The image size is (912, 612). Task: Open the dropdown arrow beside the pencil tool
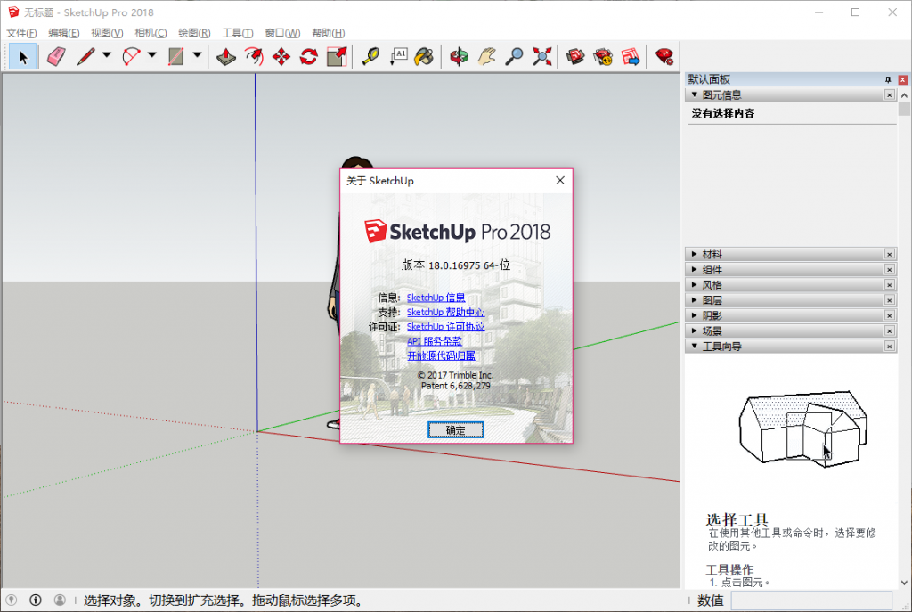(x=107, y=56)
